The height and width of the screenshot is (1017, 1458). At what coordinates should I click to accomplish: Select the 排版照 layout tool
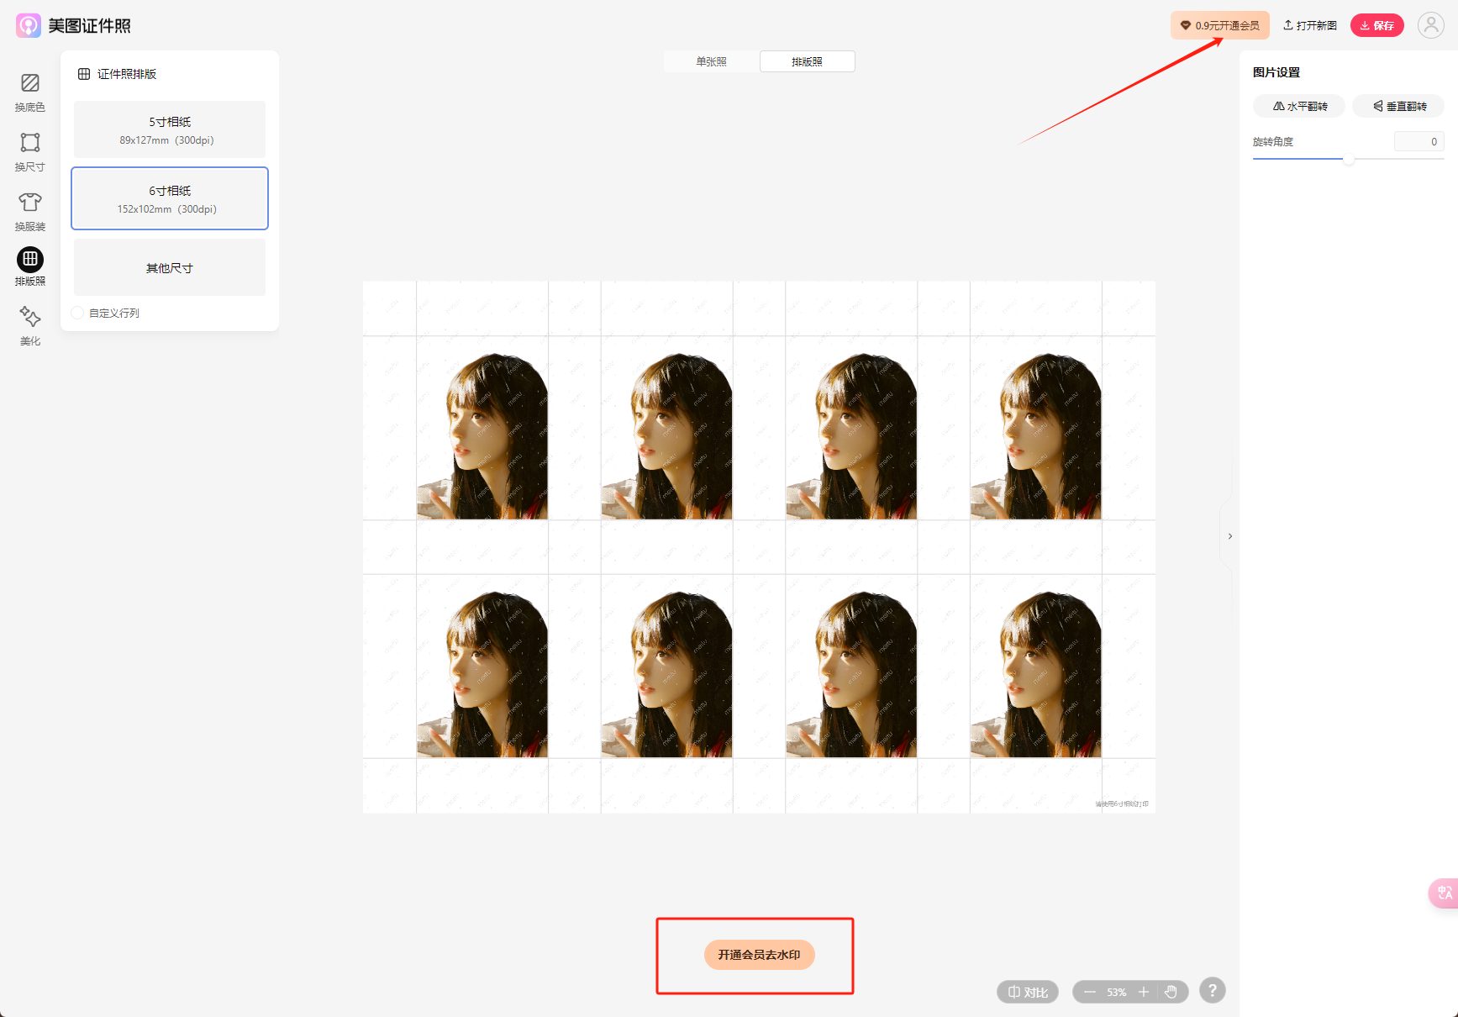pyautogui.click(x=30, y=267)
